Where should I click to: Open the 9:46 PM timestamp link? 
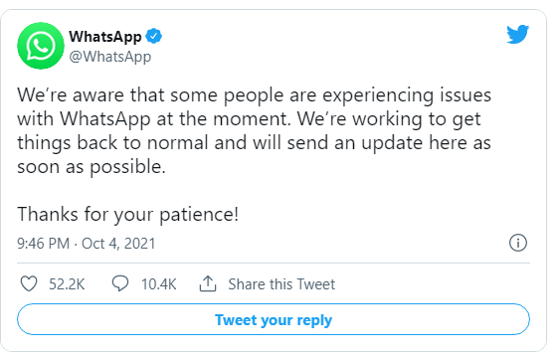[x=44, y=244]
